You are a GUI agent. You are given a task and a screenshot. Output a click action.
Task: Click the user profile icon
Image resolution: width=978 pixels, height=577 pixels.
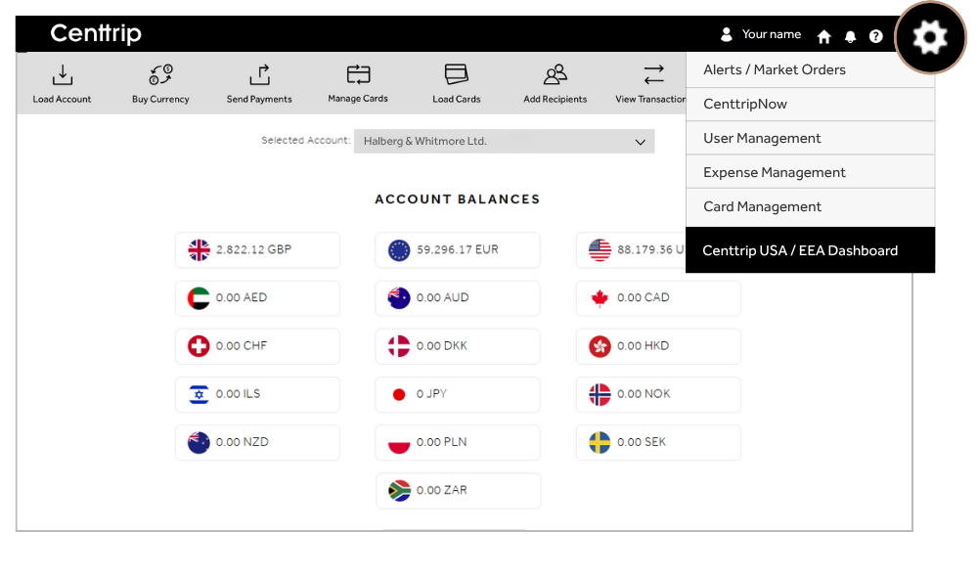726,34
